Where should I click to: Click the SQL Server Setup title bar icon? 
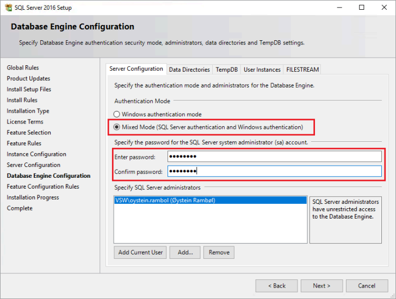tap(8, 8)
